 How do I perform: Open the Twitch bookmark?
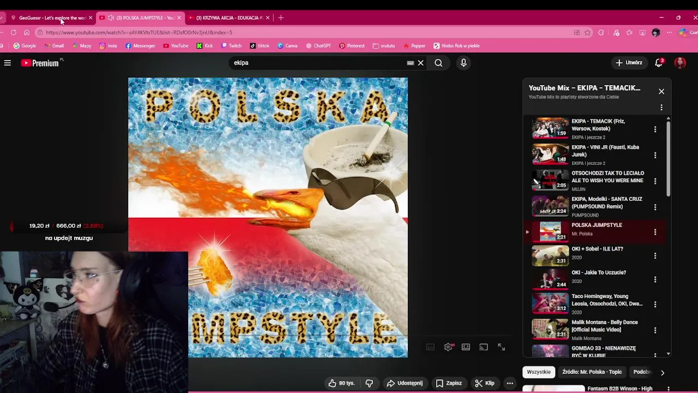[231, 46]
